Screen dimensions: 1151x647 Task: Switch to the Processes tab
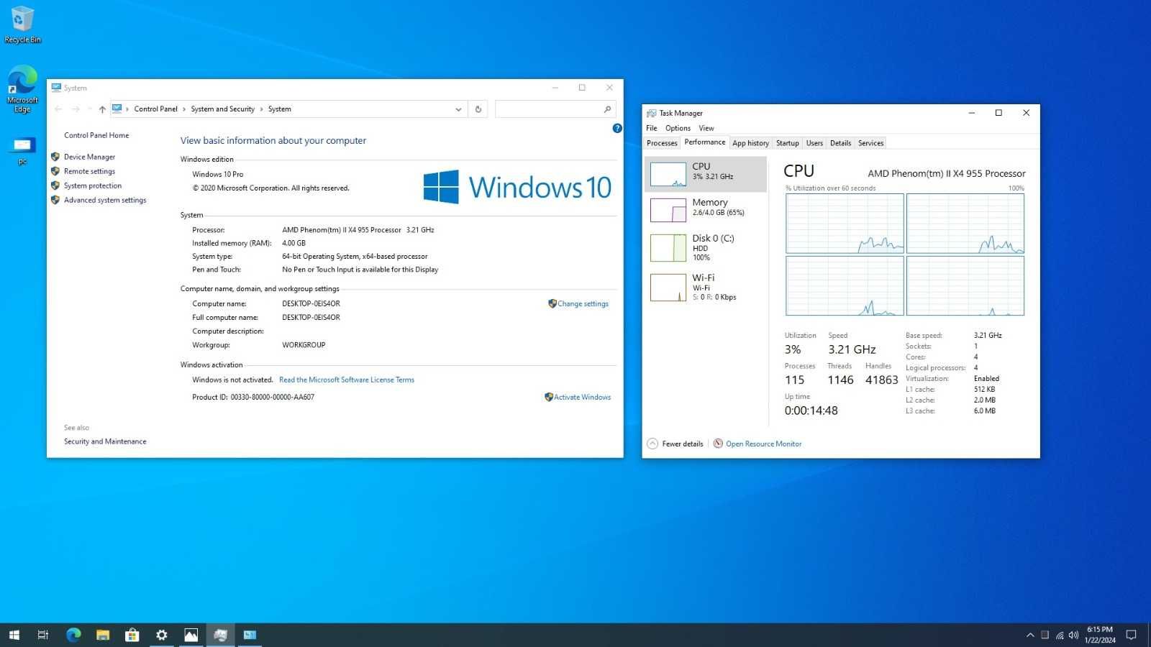pyautogui.click(x=662, y=143)
